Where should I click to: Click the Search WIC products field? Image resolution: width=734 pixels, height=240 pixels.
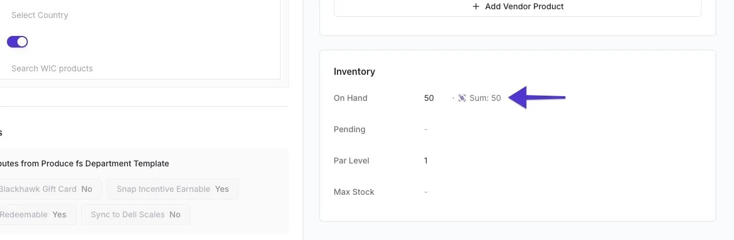(139, 68)
